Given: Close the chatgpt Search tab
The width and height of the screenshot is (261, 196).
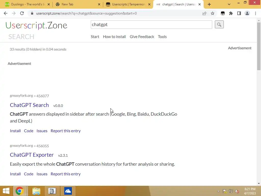Looking at the screenshot, I should point(200,4).
